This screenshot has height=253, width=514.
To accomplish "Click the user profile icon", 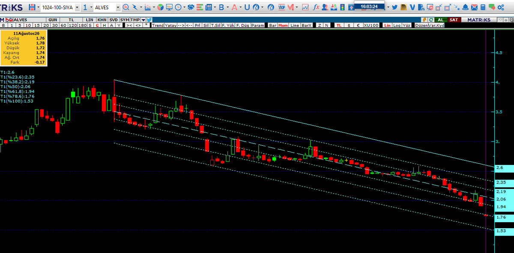I will click(x=325, y=7).
